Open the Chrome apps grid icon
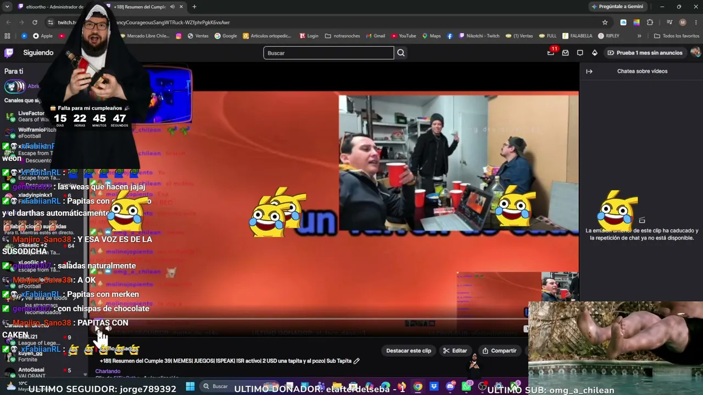Viewport: 703px width, 395px height. click(x=7, y=36)
